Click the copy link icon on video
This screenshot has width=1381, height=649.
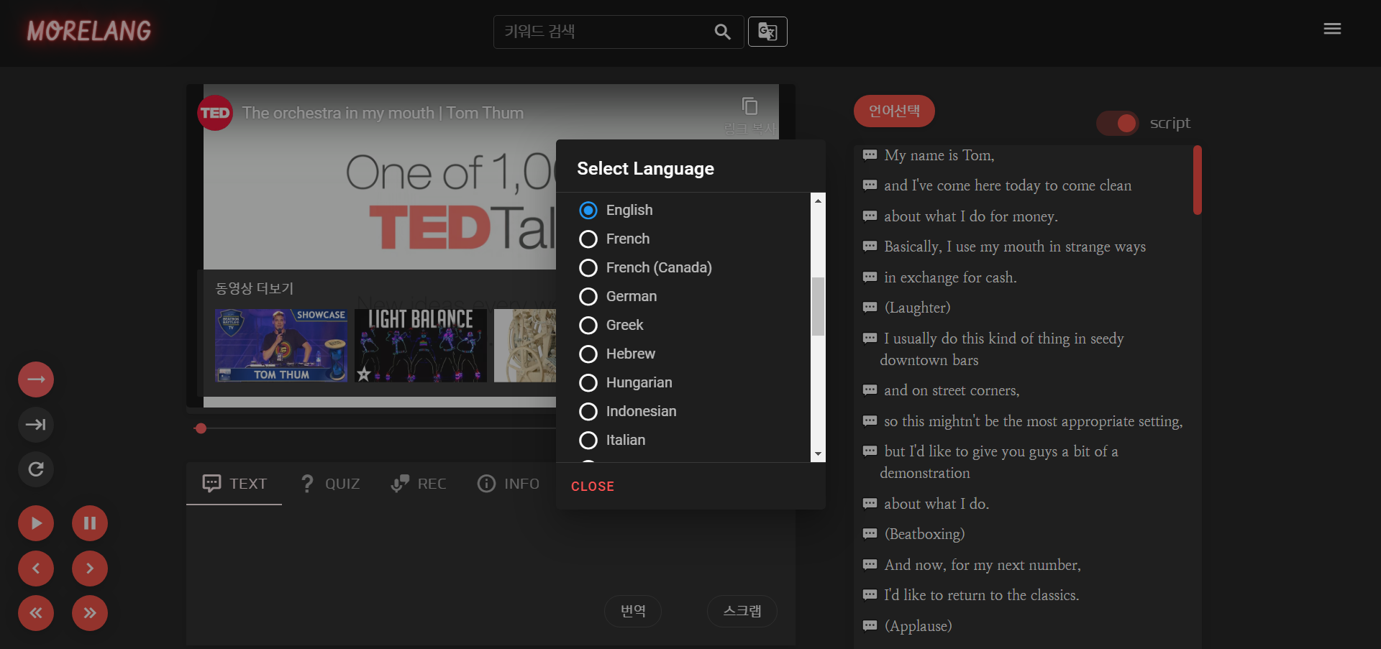point(749,106)
